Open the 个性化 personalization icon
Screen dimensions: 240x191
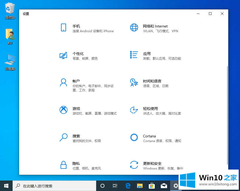63,55
